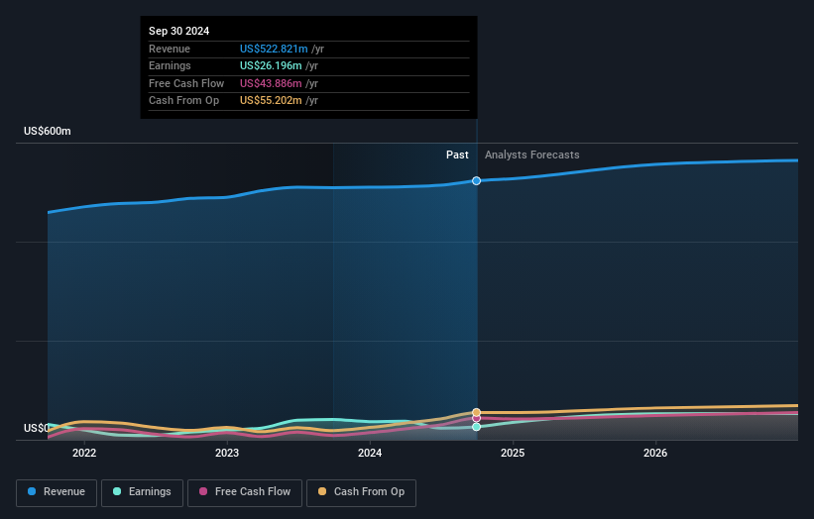The image size is (814, 519).
Task: Click the Revenue row label in tooltip
Action: [x=170, y=49]
